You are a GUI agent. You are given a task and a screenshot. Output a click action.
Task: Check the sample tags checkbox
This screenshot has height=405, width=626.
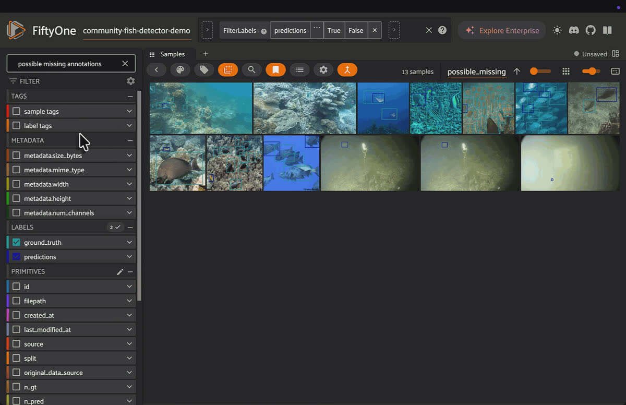17,111
